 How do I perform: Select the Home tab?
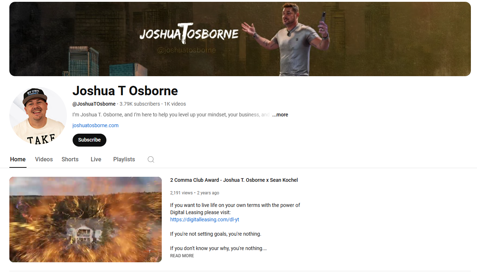tap(18, 159)
